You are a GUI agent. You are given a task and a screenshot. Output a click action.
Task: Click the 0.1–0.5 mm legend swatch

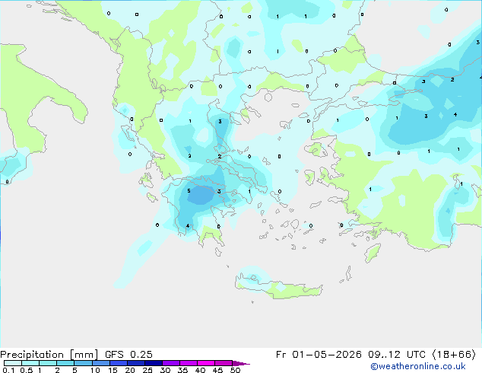(13, 363)
